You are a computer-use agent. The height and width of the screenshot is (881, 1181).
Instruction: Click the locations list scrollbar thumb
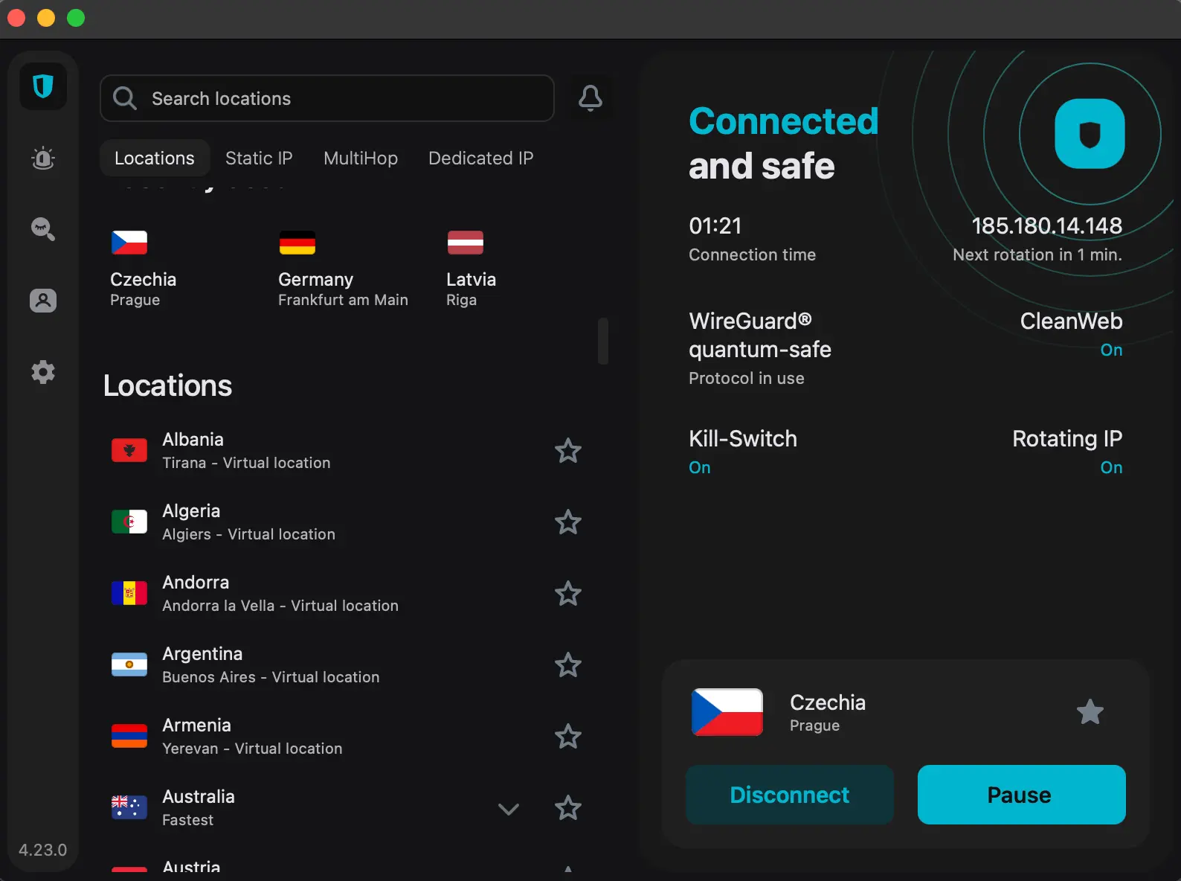tap(603, 341)
